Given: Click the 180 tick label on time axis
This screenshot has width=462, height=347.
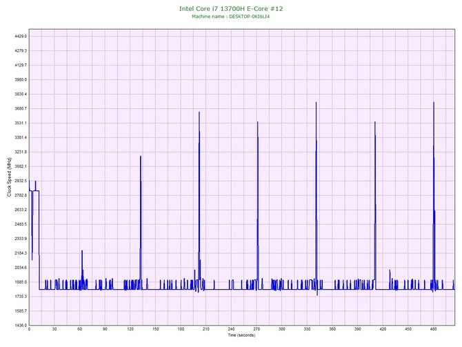Looking at the screenshot, I should pyautogui.click(x=181, y=329).
